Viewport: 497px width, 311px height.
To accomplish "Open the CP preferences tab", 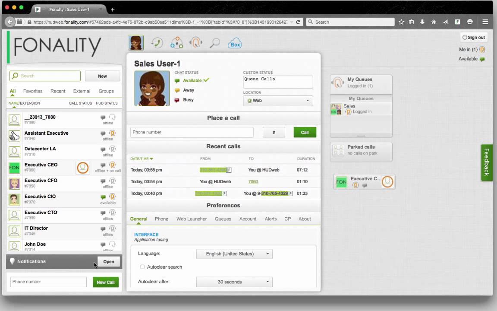I will (x=287, y=219).
